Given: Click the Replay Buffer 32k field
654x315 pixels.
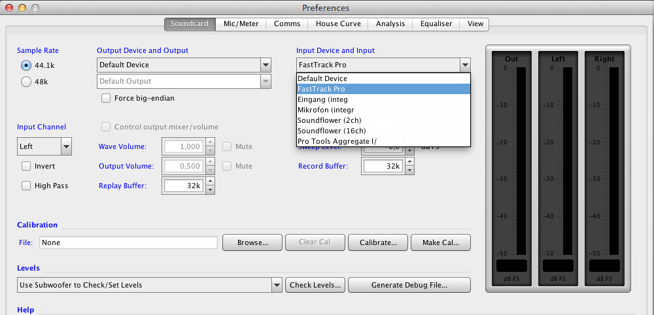Looking at the screenshot, I should tap(184, 186).
